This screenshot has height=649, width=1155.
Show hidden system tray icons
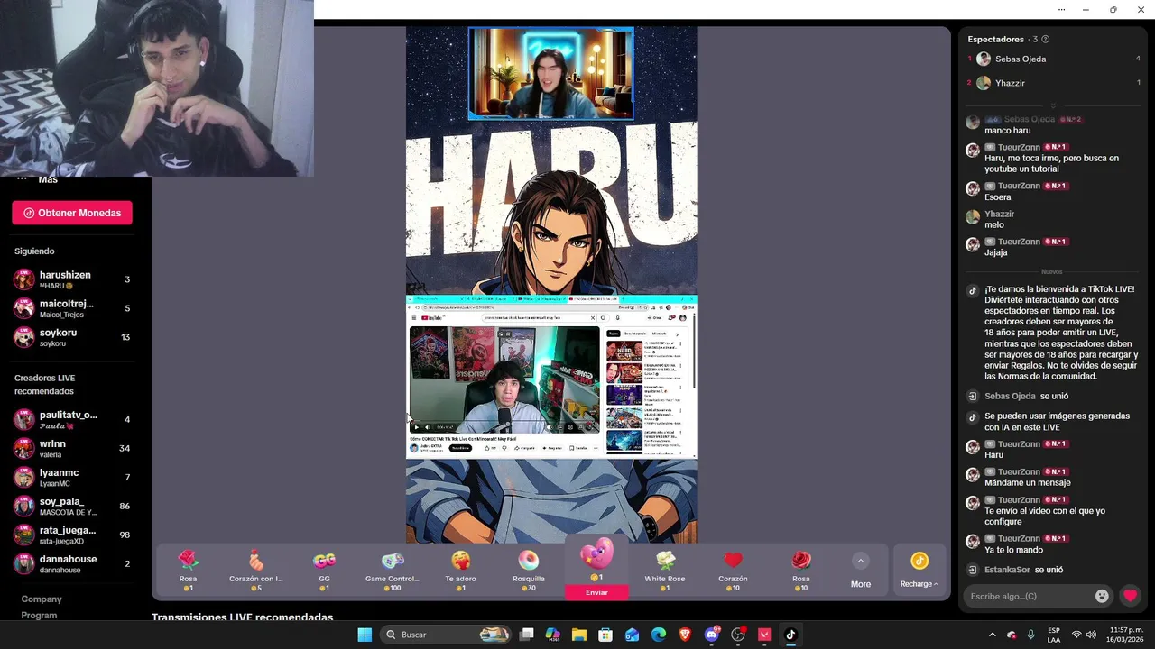pos(993,635)
